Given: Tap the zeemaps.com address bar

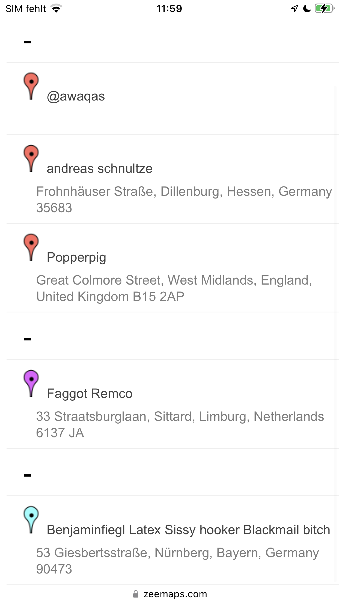Looking at the screenshot, I should tap(175, 594).
